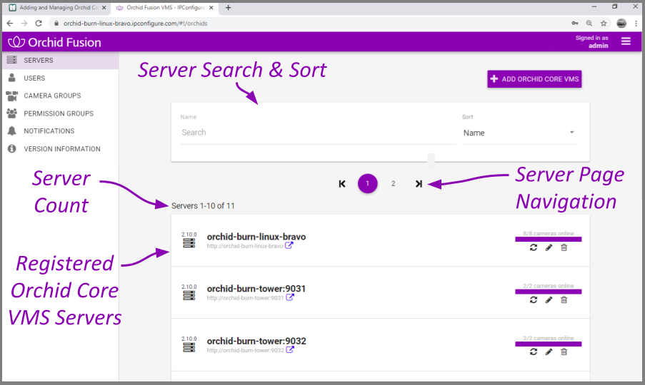The width and height of the screenshot is (645, 385).
Task: Edit the orchid-burn-linux-bravo server
Action: point(549,247)
